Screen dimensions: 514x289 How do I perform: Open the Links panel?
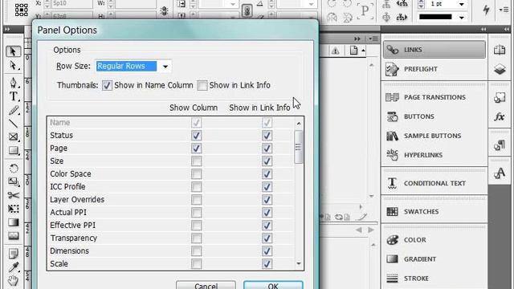(434, 50)
